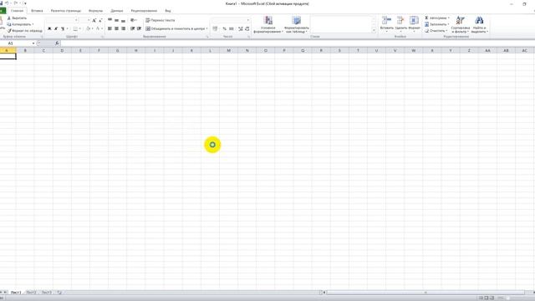Screen dimensions: 535x301
Task: Open the font size dropdown
Action: coord(89,20)
